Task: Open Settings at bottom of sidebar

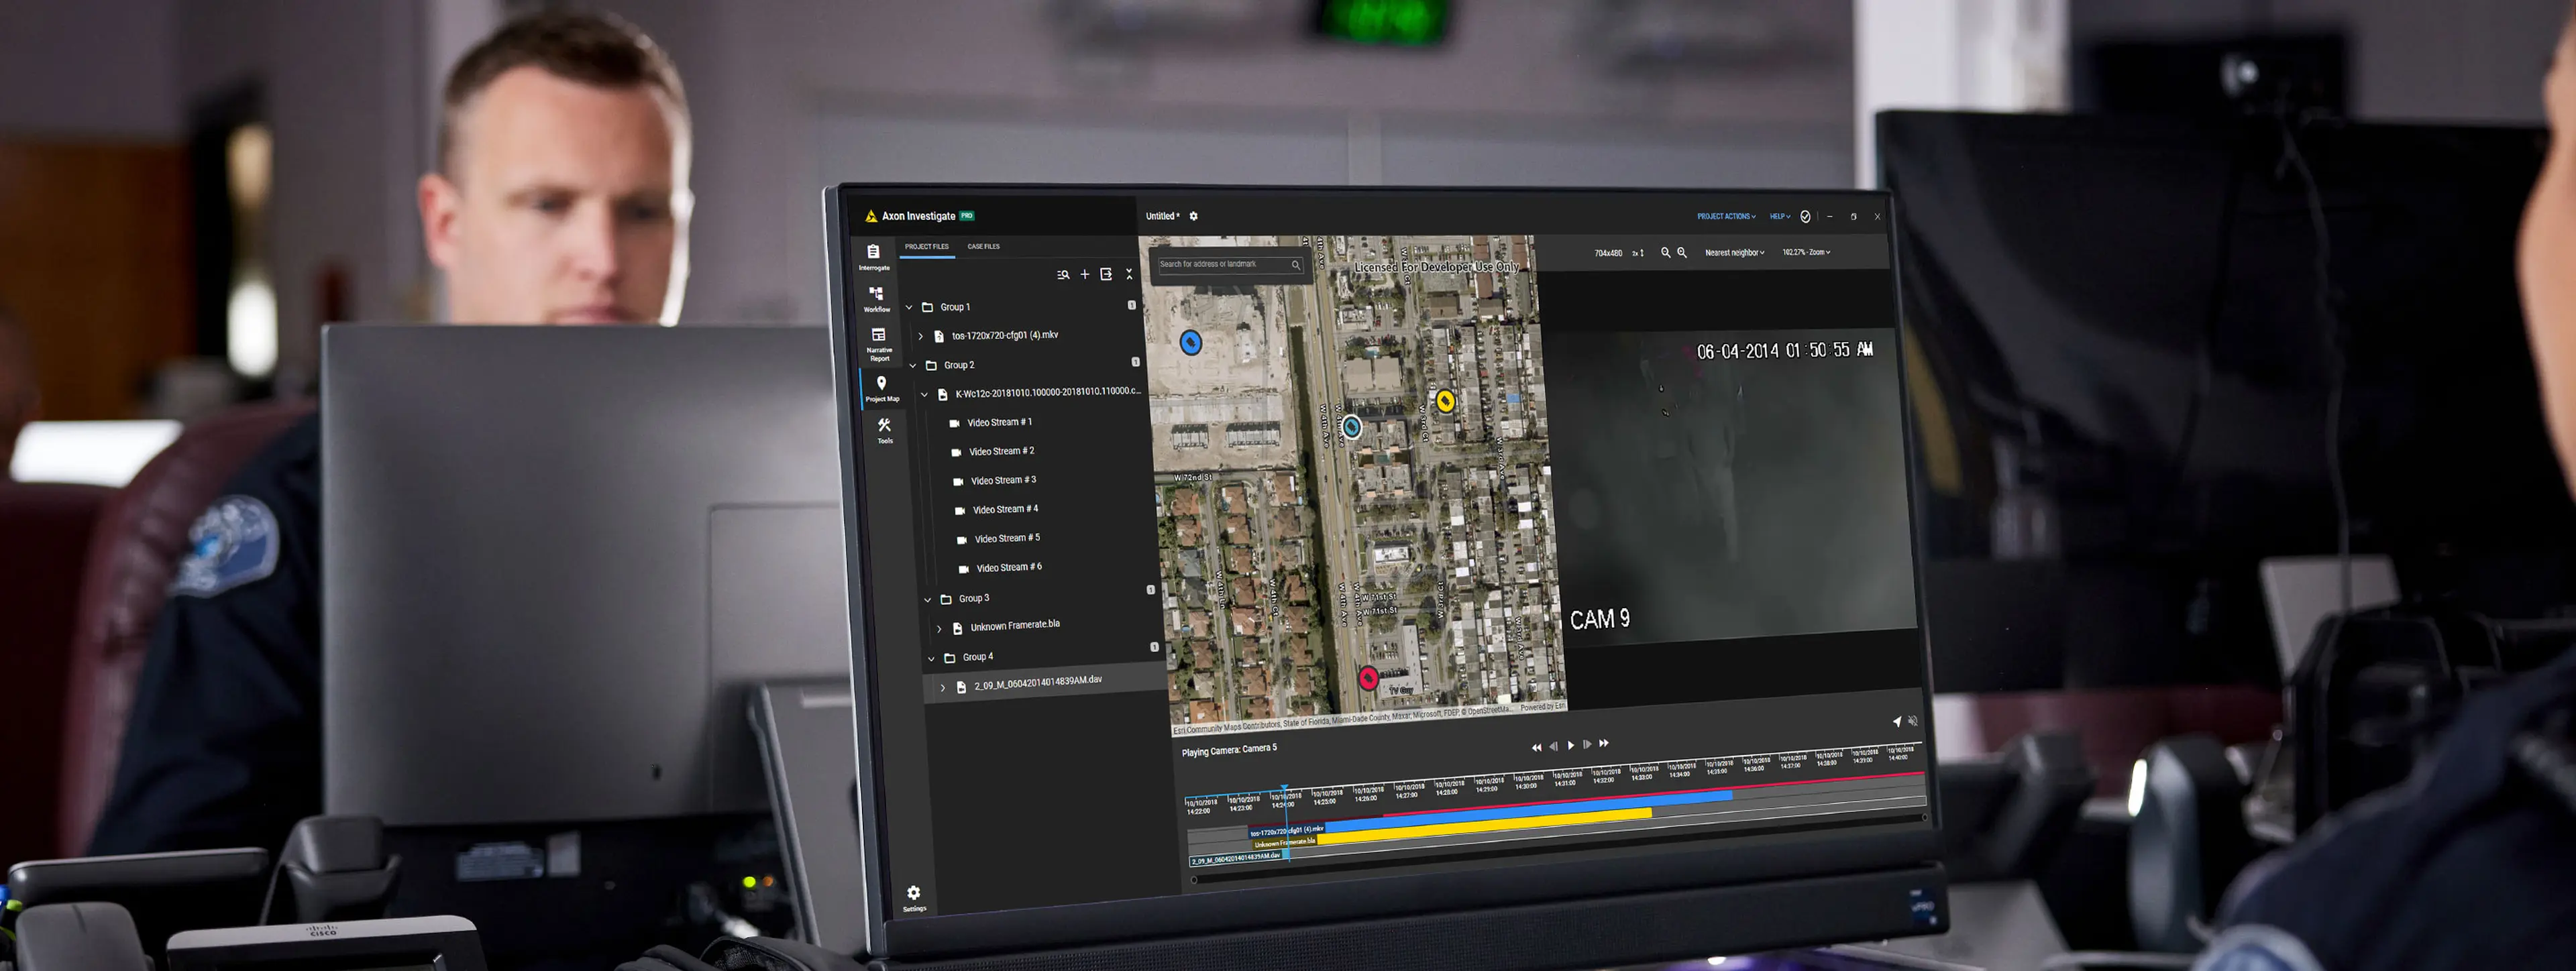Action: pyautogui.click(x=913, y=892)
